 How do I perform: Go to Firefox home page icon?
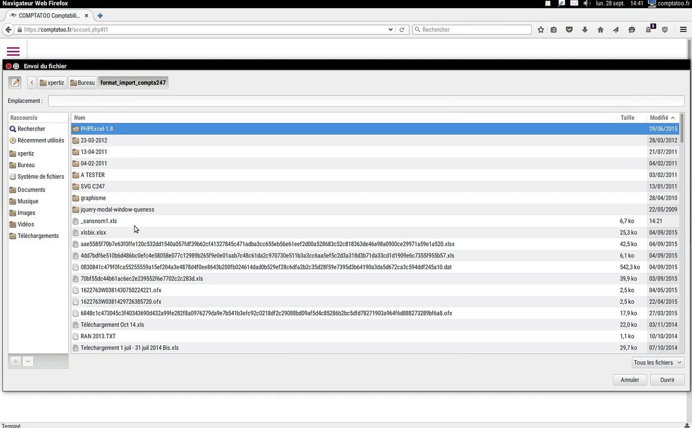(x=600, y=30)
